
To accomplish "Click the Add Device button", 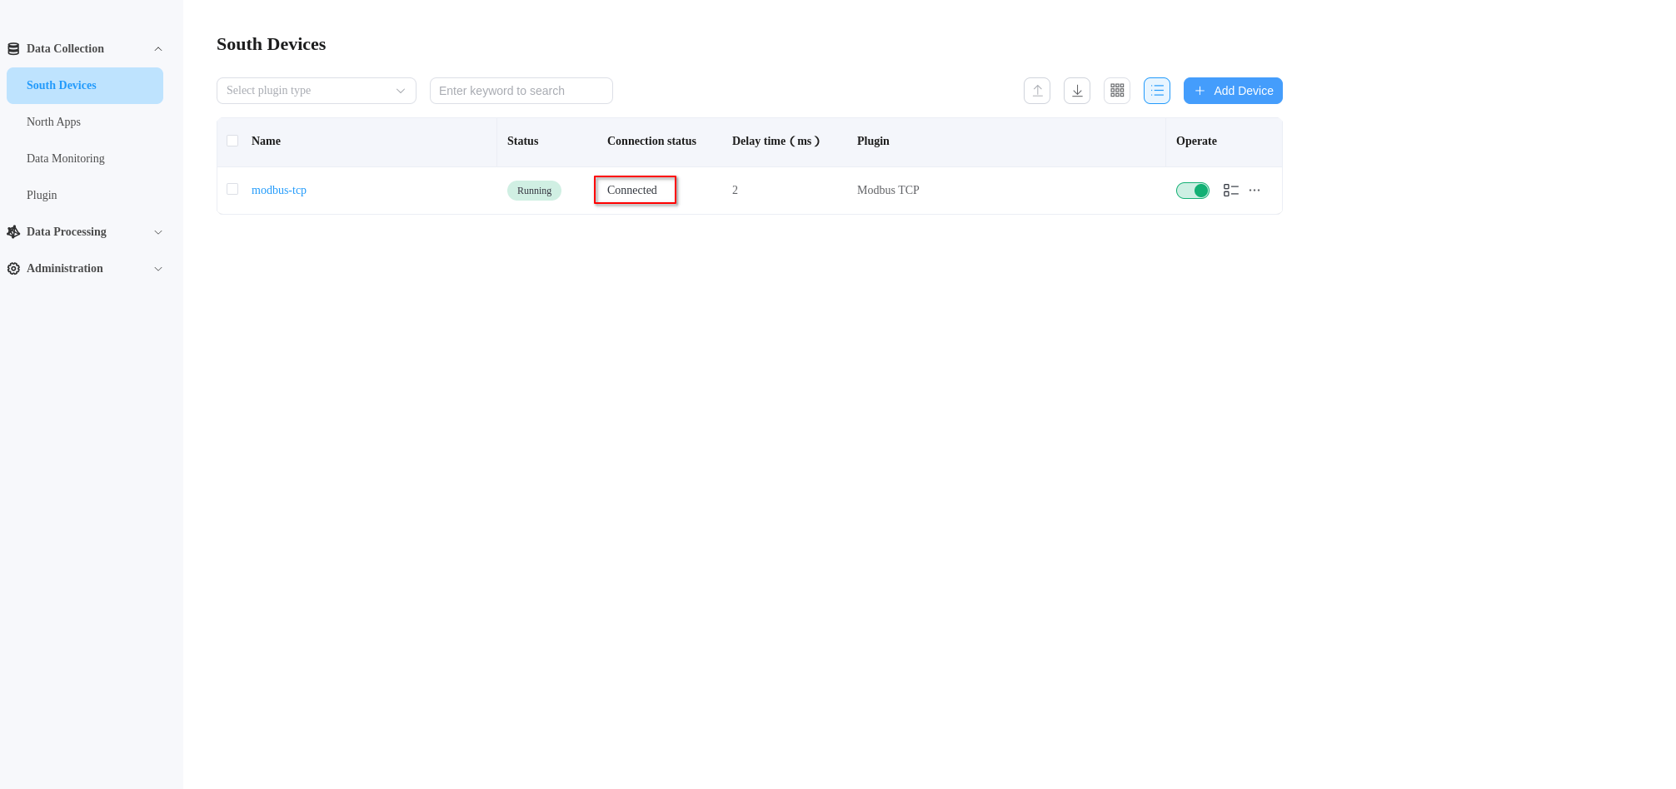I will coord(1233,90).
